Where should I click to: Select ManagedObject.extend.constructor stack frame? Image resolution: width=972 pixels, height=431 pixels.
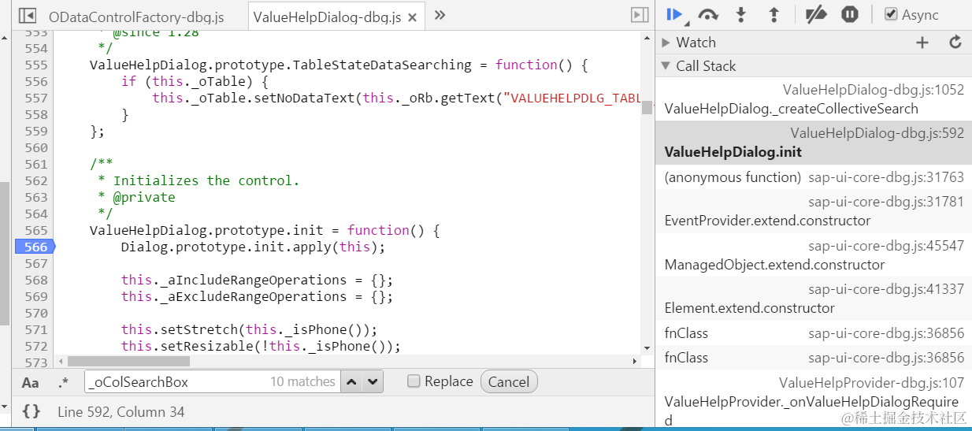tap(814, 255)
